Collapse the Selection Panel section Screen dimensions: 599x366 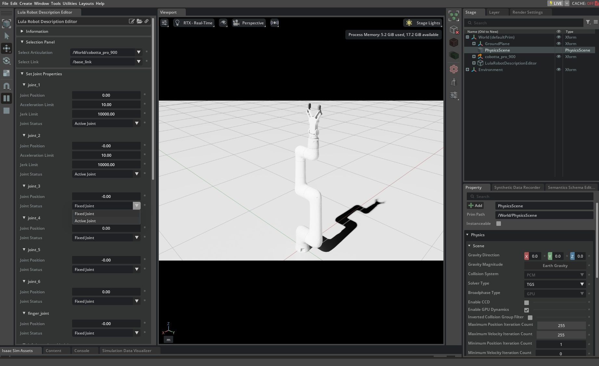click(22, 42)
